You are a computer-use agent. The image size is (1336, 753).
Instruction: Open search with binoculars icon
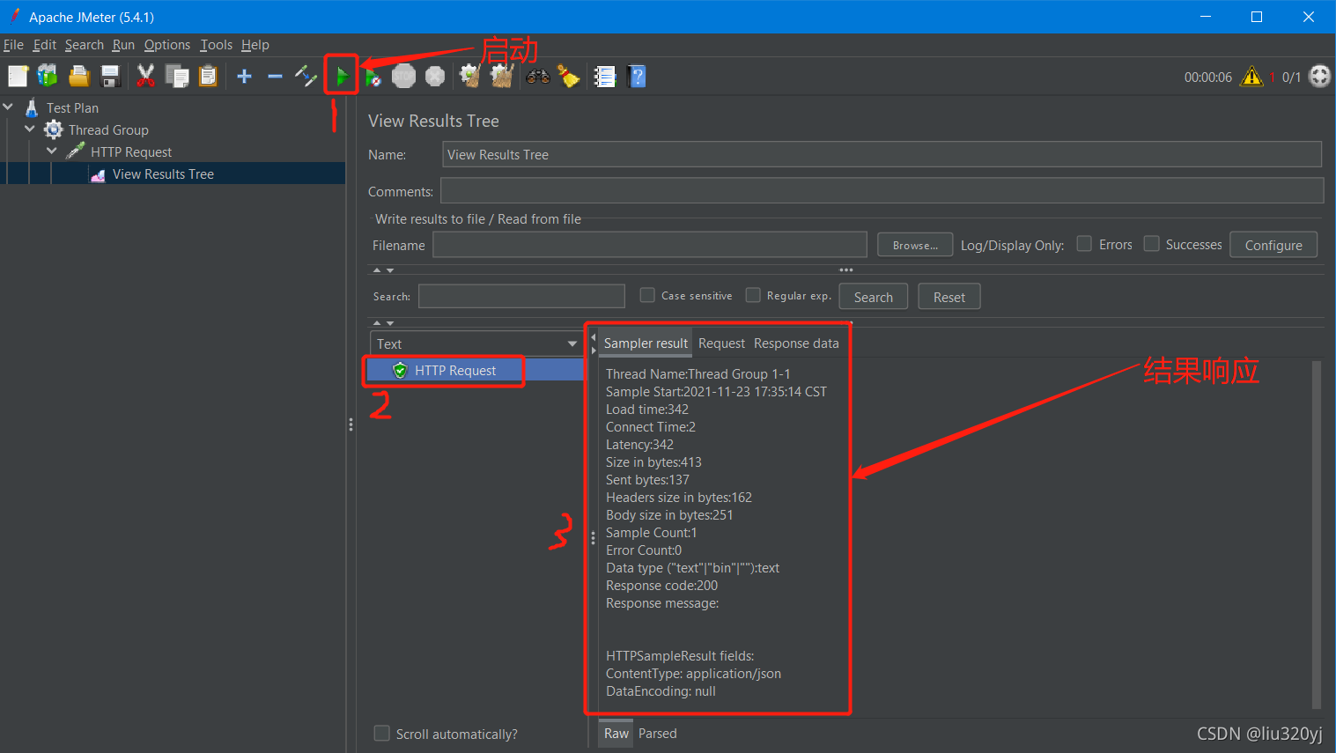(538, 77)
